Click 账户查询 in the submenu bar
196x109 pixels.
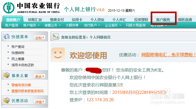pyautogui.click(x=11, y=25)
